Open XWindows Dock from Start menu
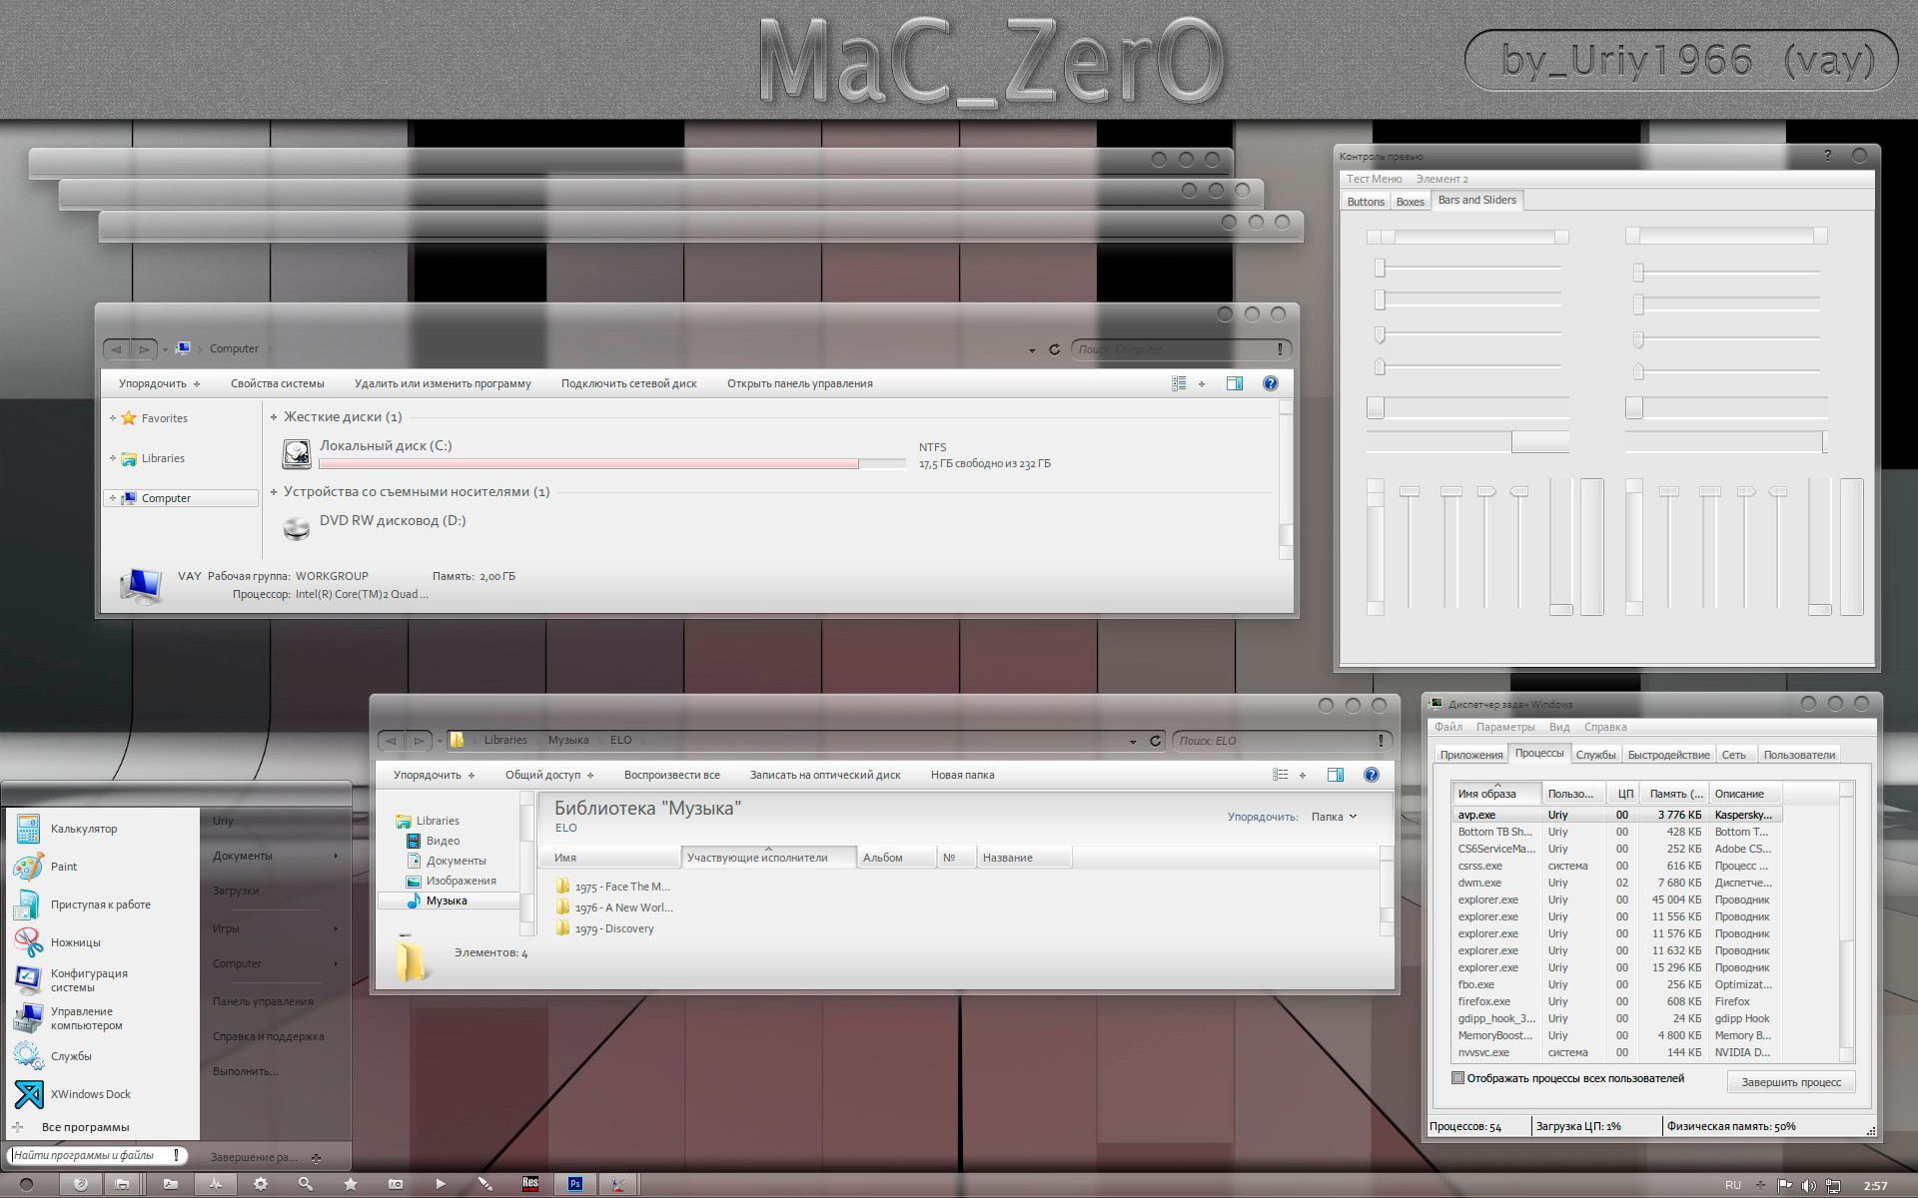 coord(90,1094)
